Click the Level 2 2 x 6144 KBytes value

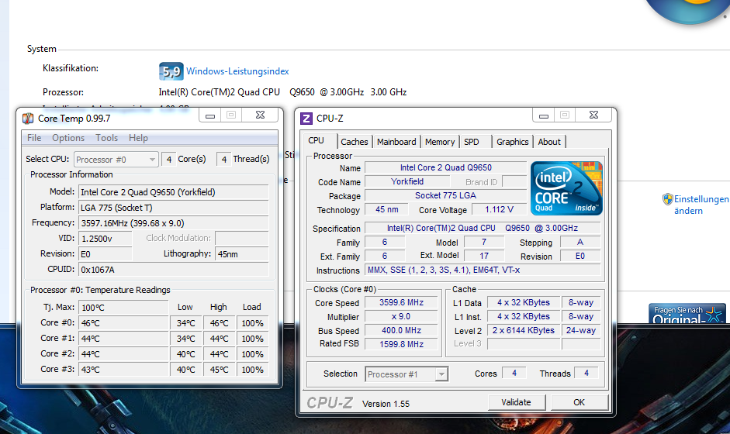(x=524, y=330)
